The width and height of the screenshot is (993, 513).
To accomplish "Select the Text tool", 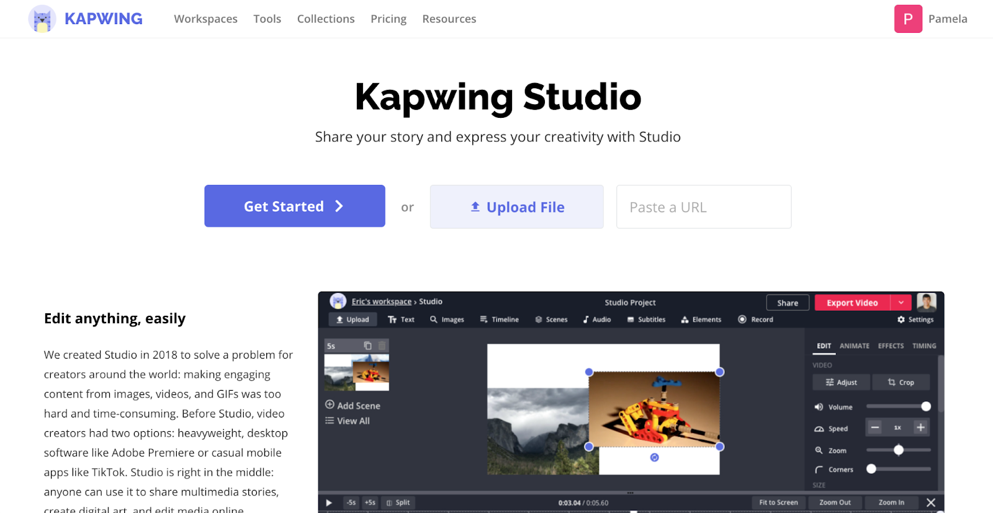I will [x=401, y=319].
